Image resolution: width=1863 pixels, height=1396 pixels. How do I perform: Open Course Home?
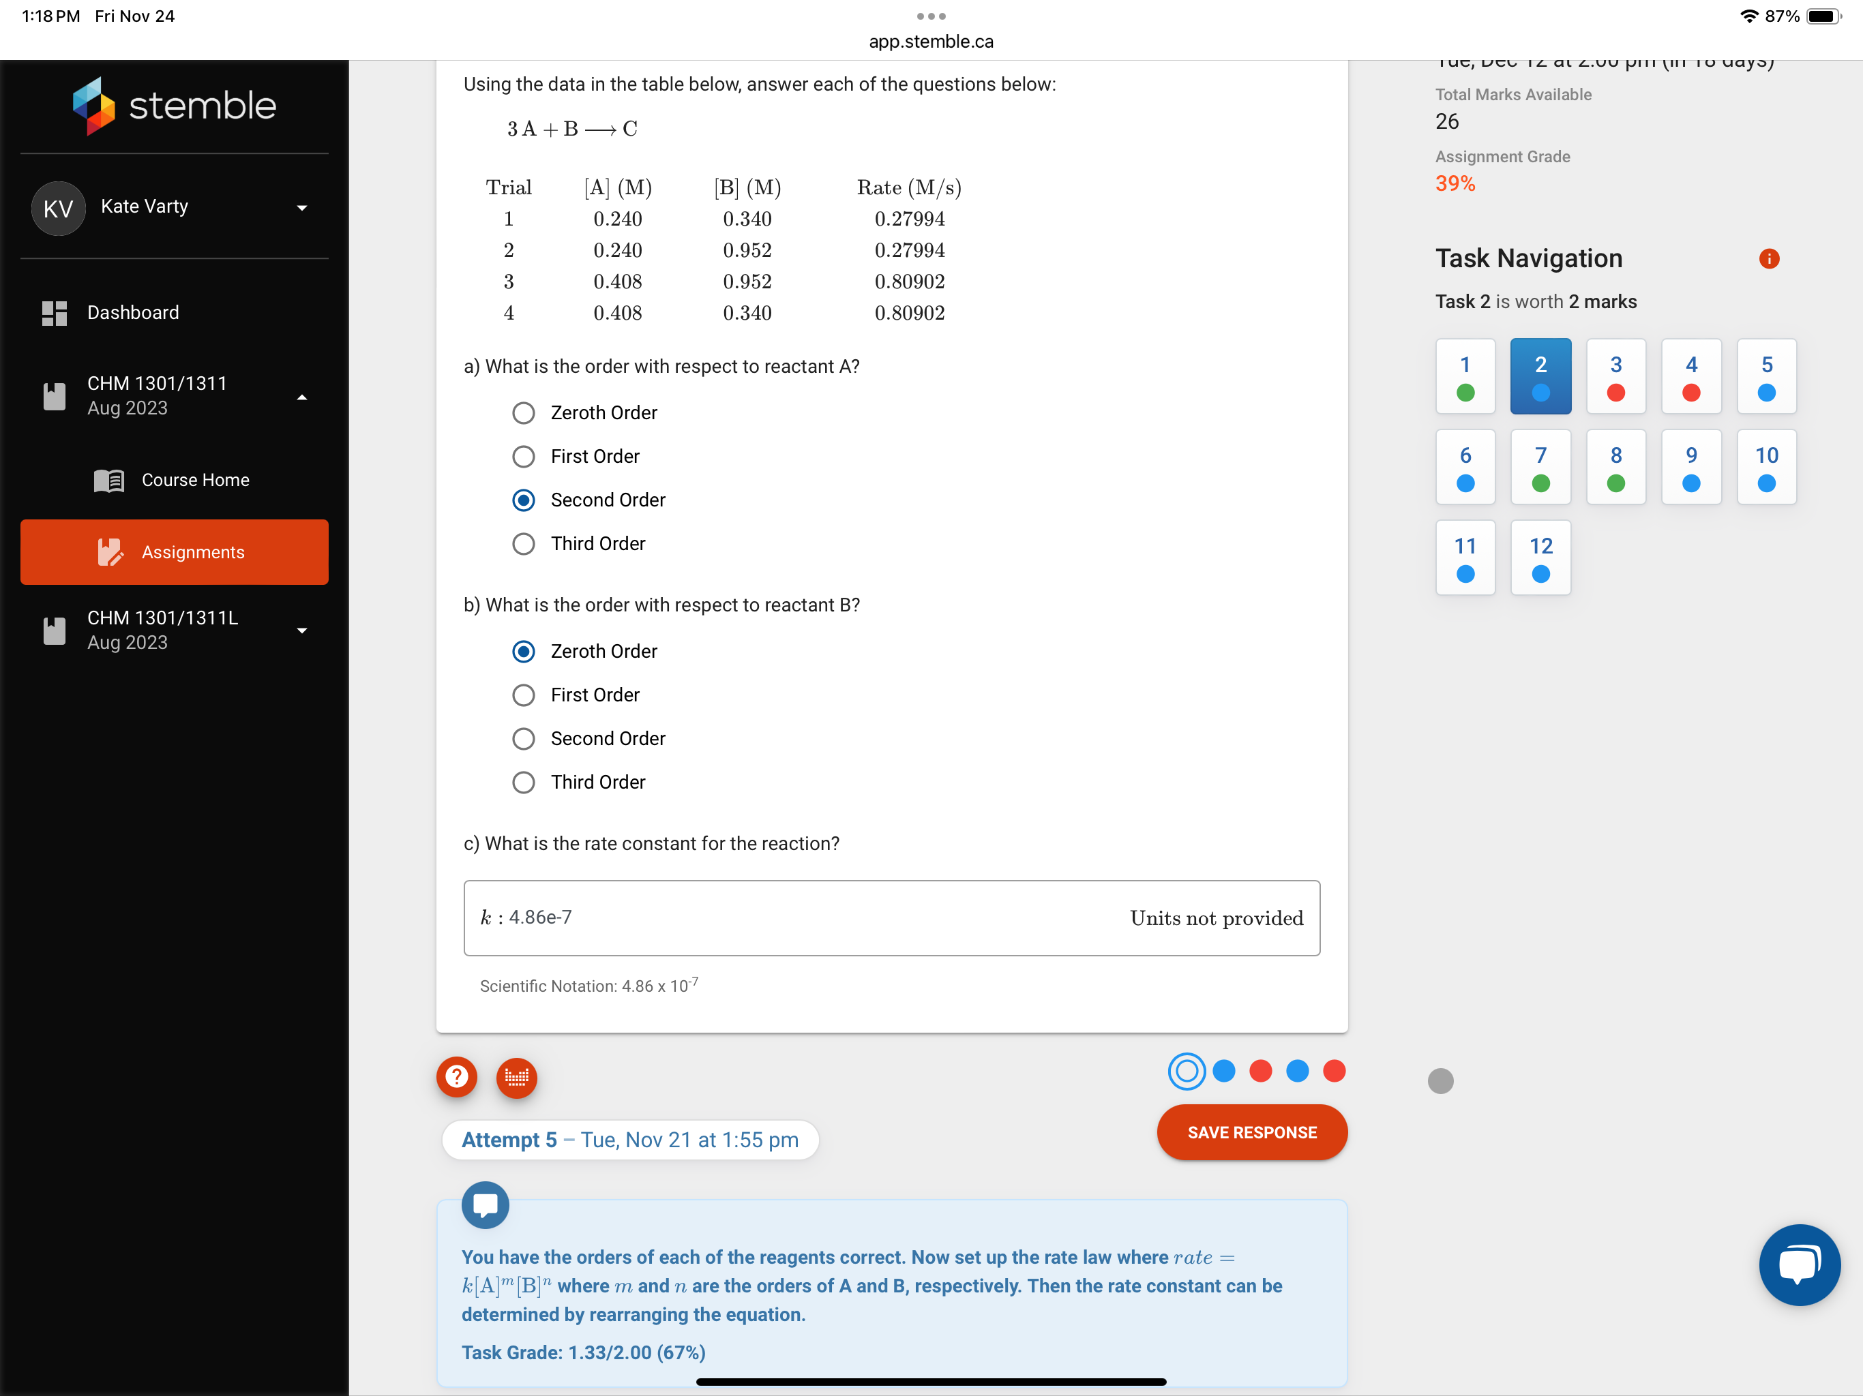tap(196, 480)
